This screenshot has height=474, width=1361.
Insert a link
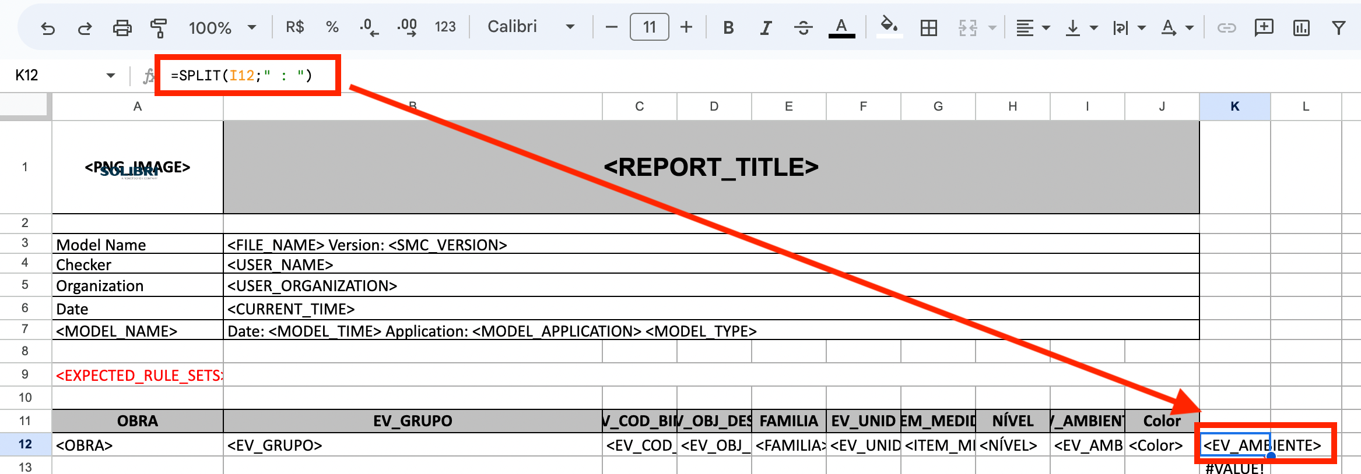[1226, 27]
